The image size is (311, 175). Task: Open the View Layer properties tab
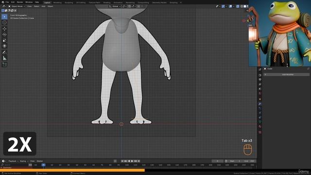tap(260, 84)
